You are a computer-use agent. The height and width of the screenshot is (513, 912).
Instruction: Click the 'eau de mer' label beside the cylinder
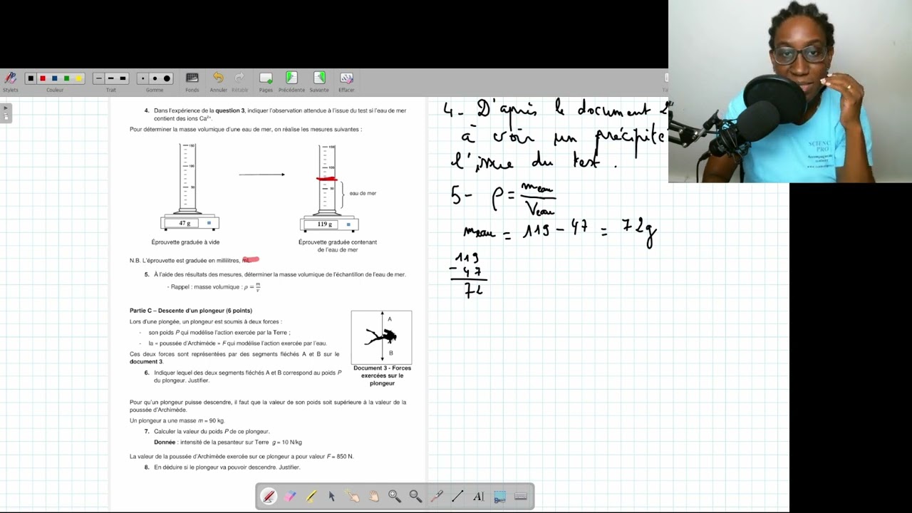point(363,193)
